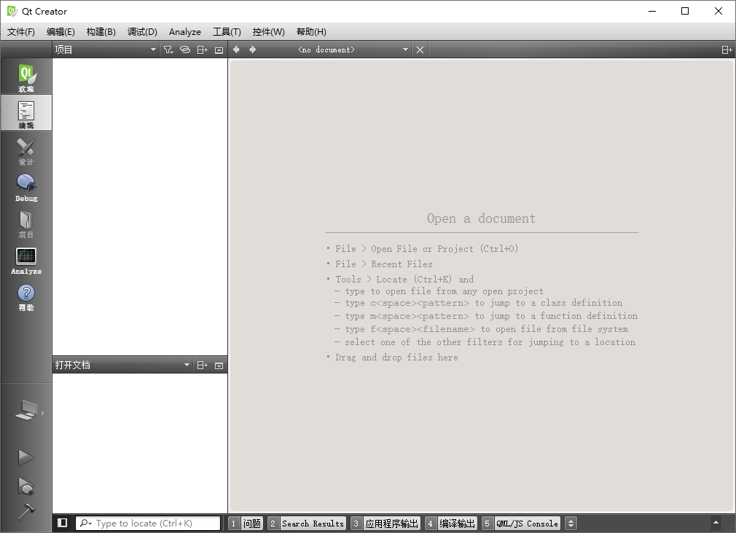Viewport: 736px width, 533px height.
Task: Click the Type to locate field
Action: point(148,523)
